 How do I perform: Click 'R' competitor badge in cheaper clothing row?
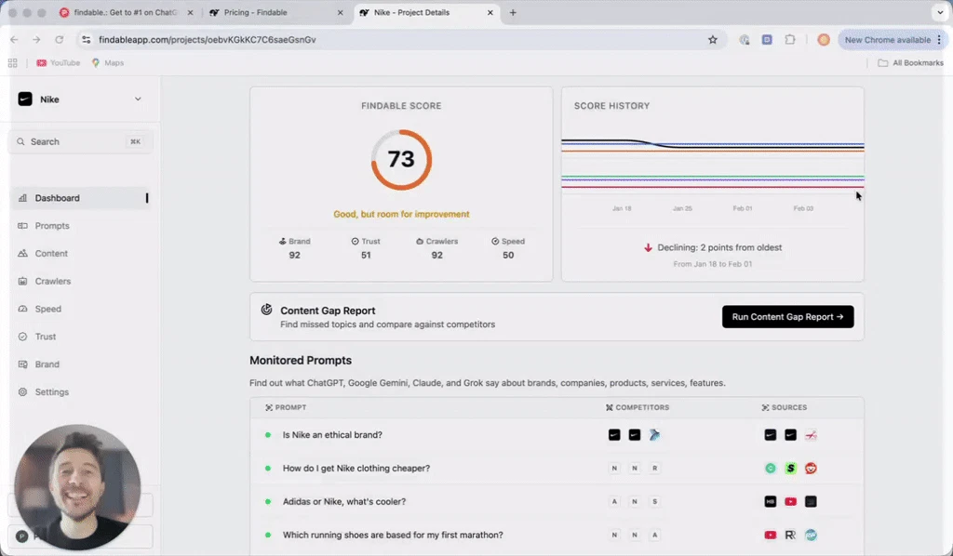(654, 468)
